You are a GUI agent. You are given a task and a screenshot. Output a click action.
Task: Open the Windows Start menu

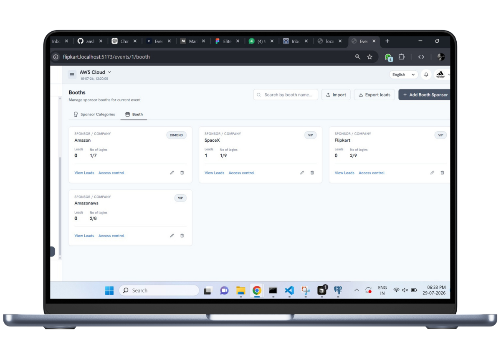click(109, 290)
